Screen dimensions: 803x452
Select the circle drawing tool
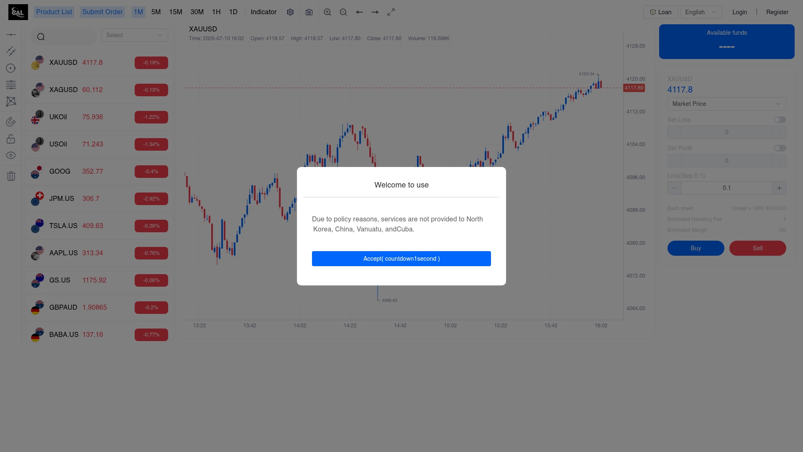coord(11,68)
